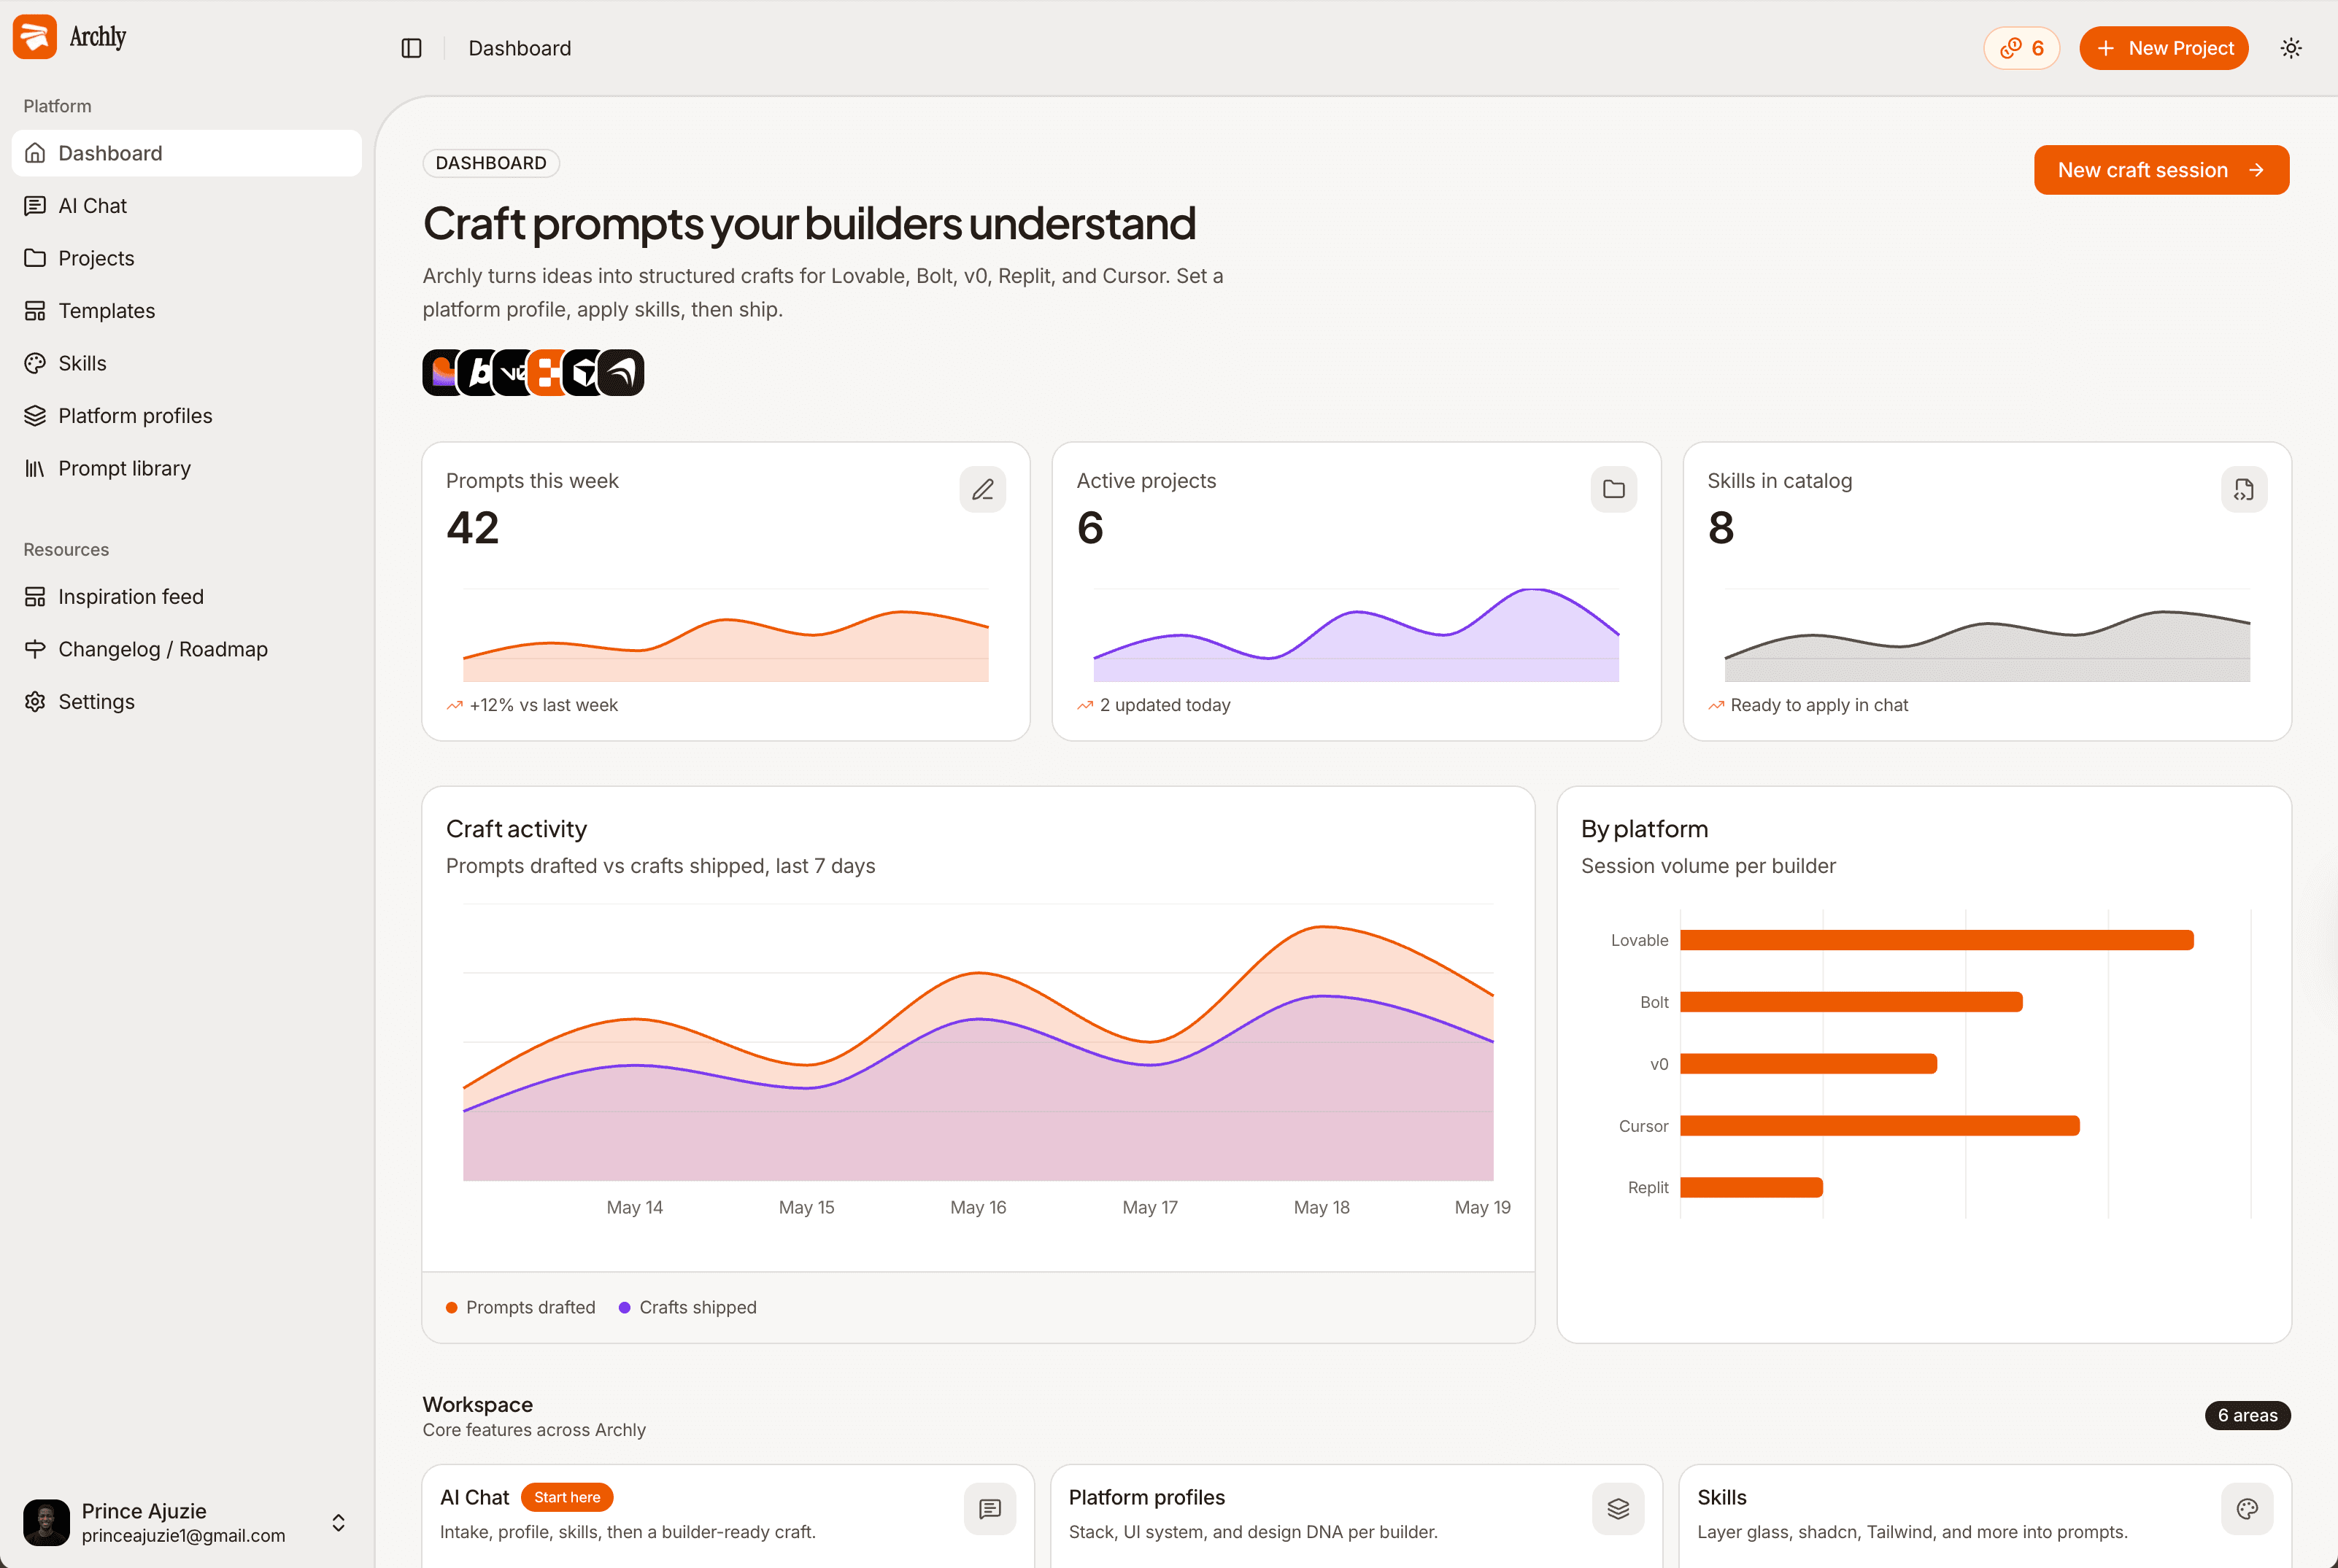The image size is (2338, 1568).
Task: Click the Changelog signpost icon
Action: pyautogui.click(x=35, y=649)
